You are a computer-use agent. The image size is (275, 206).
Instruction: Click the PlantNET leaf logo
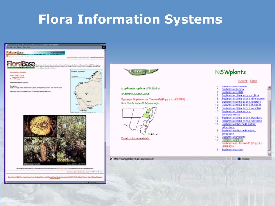point(141,71)
